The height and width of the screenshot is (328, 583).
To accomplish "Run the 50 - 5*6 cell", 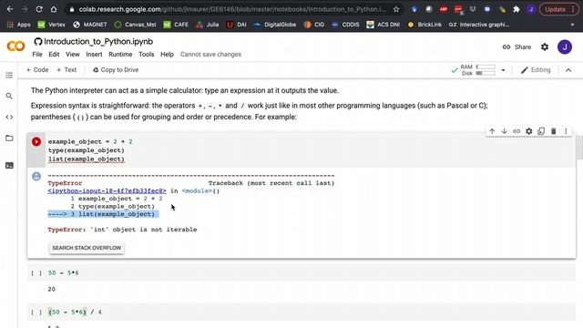I will pos(36,273).
